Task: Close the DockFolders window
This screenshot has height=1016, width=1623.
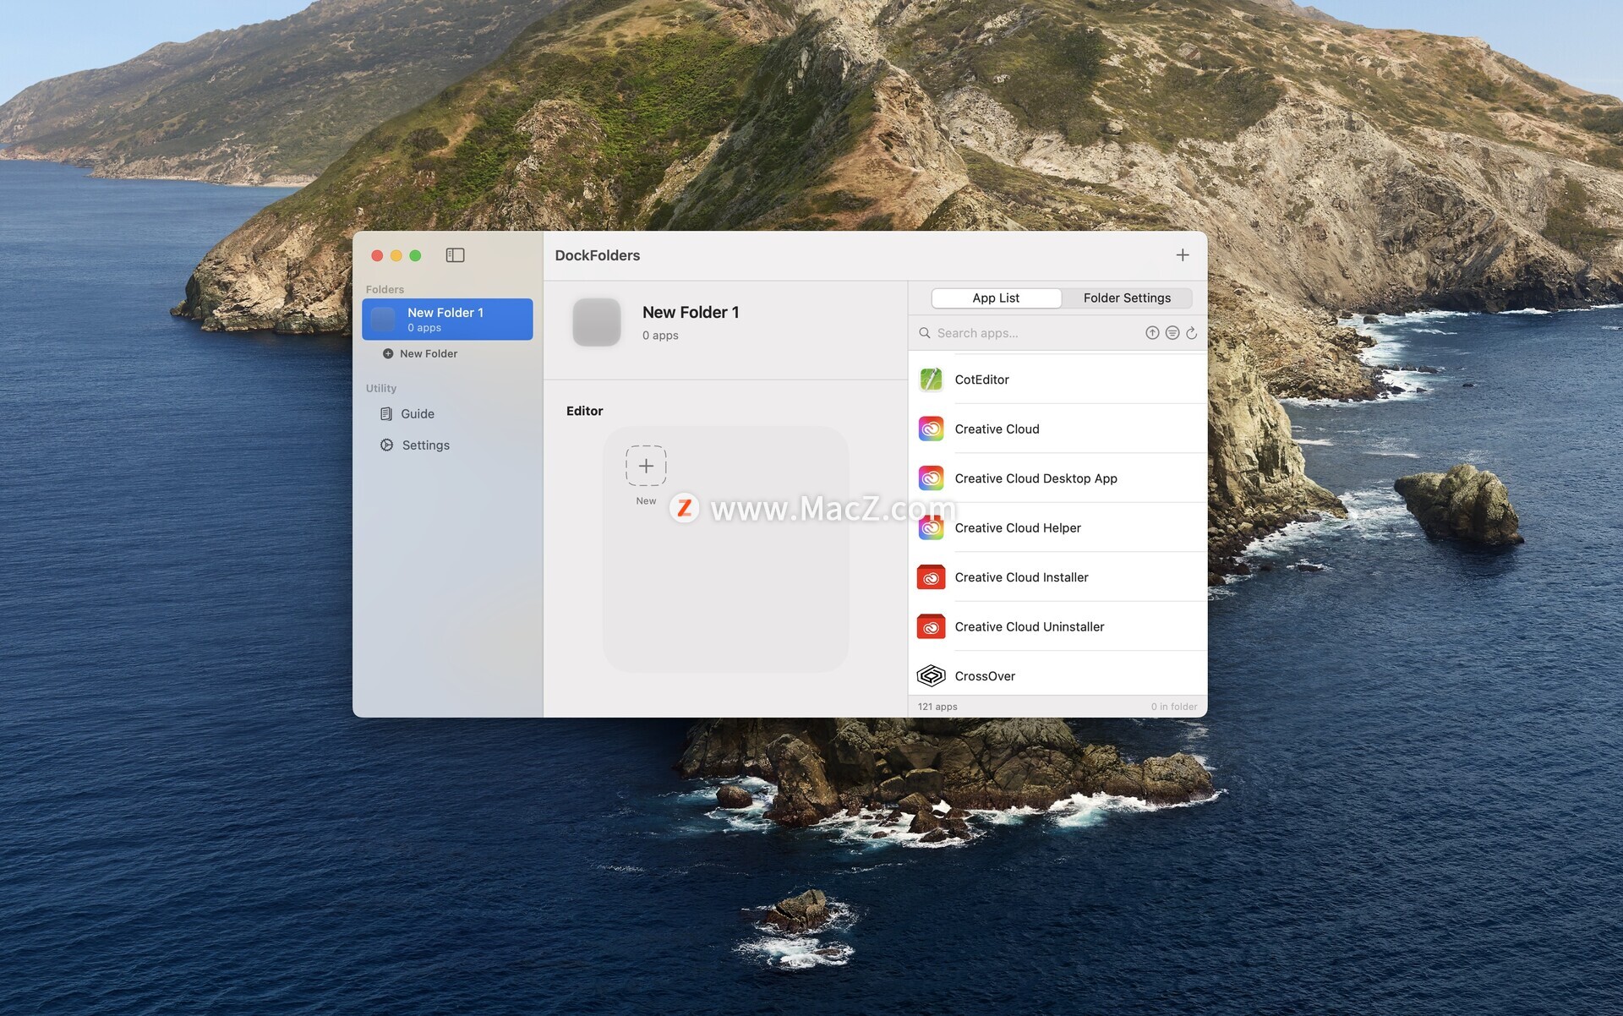Action: click(x=377, y=255)
